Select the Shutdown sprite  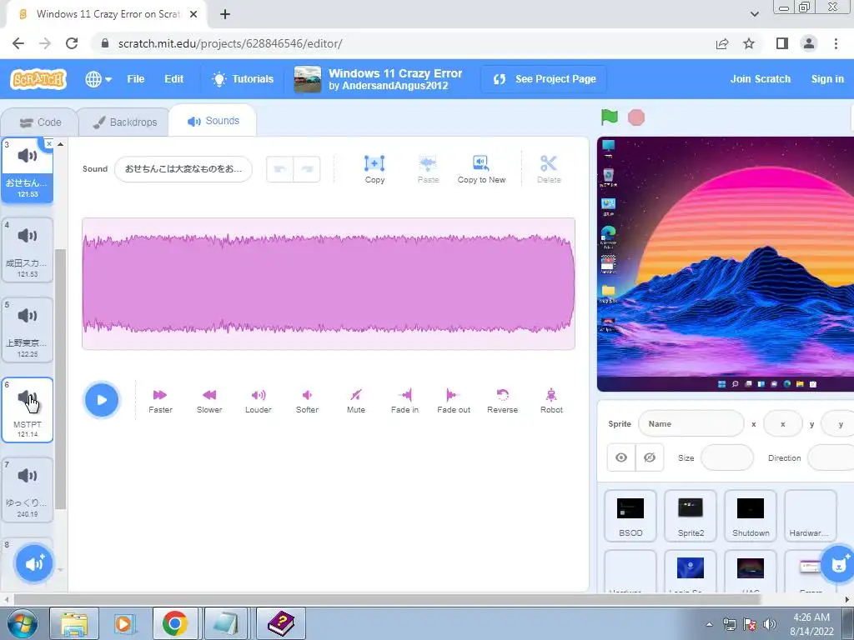751,516
